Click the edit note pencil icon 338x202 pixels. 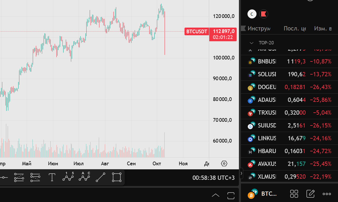[310, 194]
